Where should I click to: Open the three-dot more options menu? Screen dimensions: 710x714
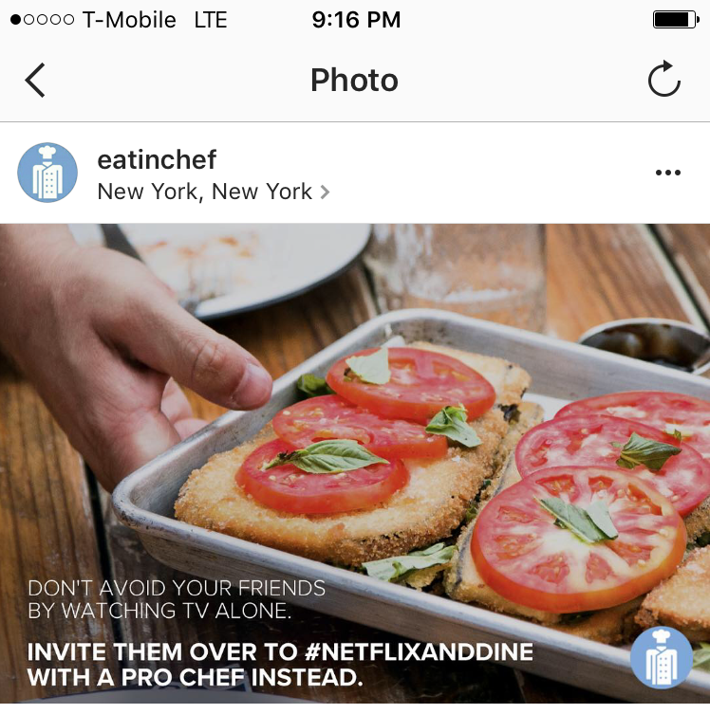(667, 173)
